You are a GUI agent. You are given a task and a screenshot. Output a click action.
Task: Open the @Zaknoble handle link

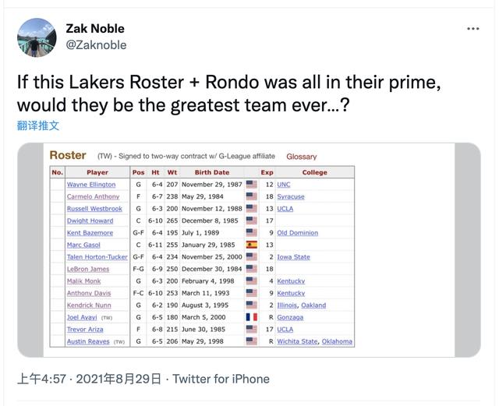click(x=96, y=45)
